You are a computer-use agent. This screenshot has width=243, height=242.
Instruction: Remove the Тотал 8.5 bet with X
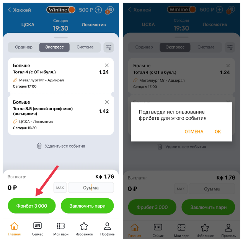point(107,102)
